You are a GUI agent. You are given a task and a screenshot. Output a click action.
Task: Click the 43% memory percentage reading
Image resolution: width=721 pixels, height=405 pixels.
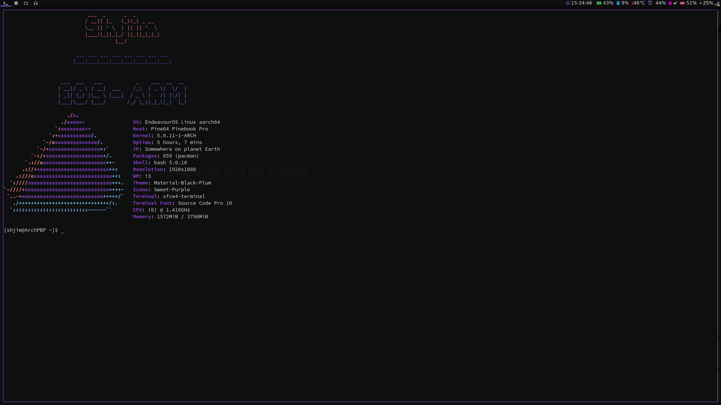click(608, 3)
